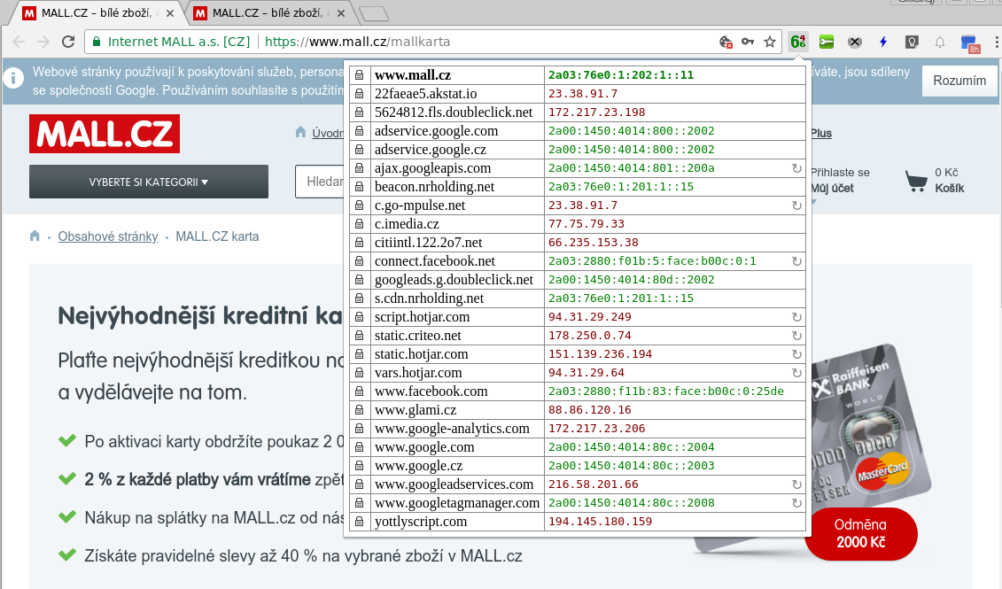Click the refresh icon for ajax.googleapis.com row
The width and height of the screenshot is (1002, 589).
click(796, 168)
